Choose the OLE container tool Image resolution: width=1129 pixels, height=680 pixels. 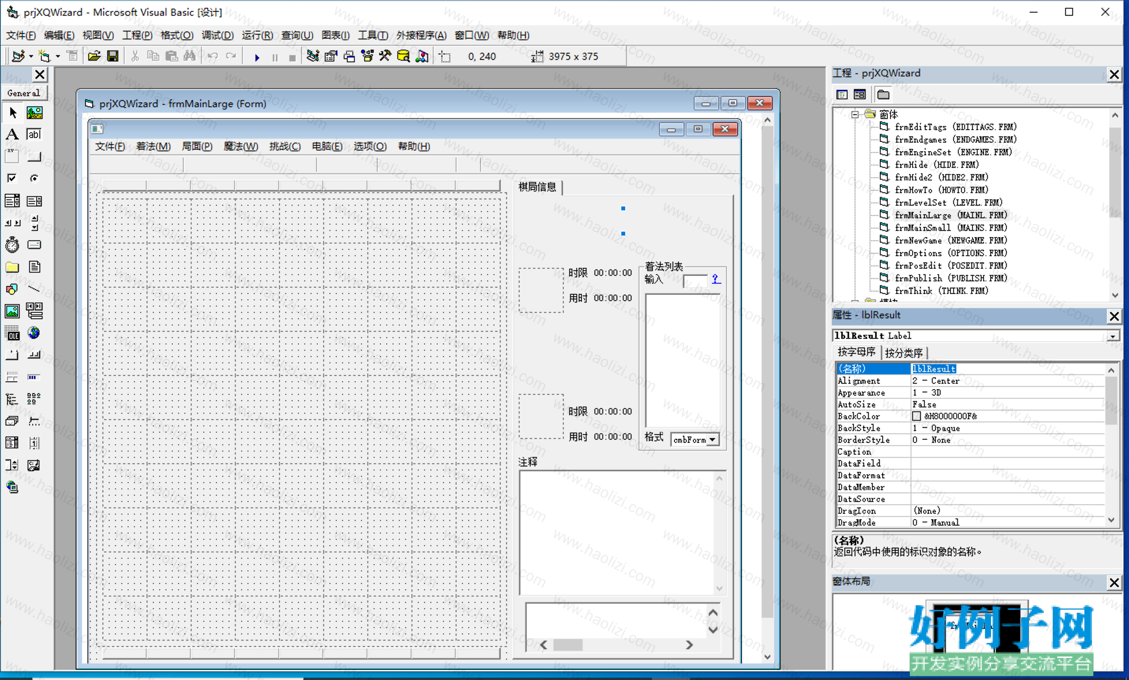click(12, 333)
